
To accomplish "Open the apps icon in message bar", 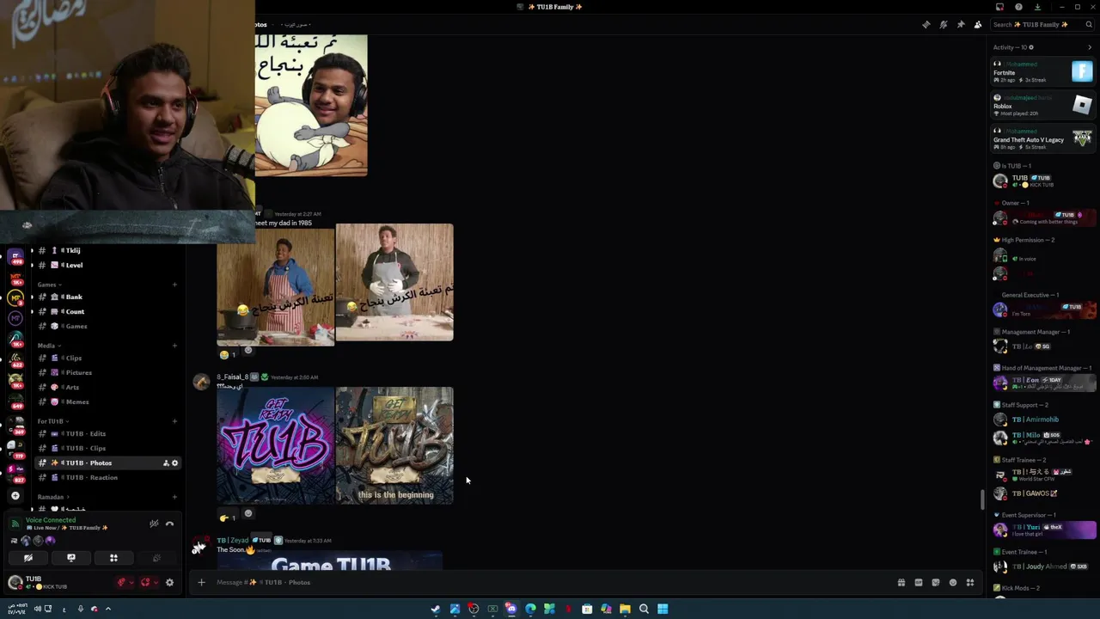I will [x=970, y=582].
